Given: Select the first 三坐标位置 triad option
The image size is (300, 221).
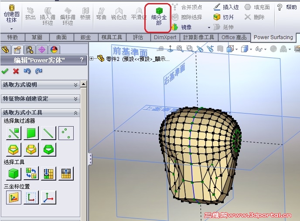Looking at the screenshot, I should (x=14, y=198).
